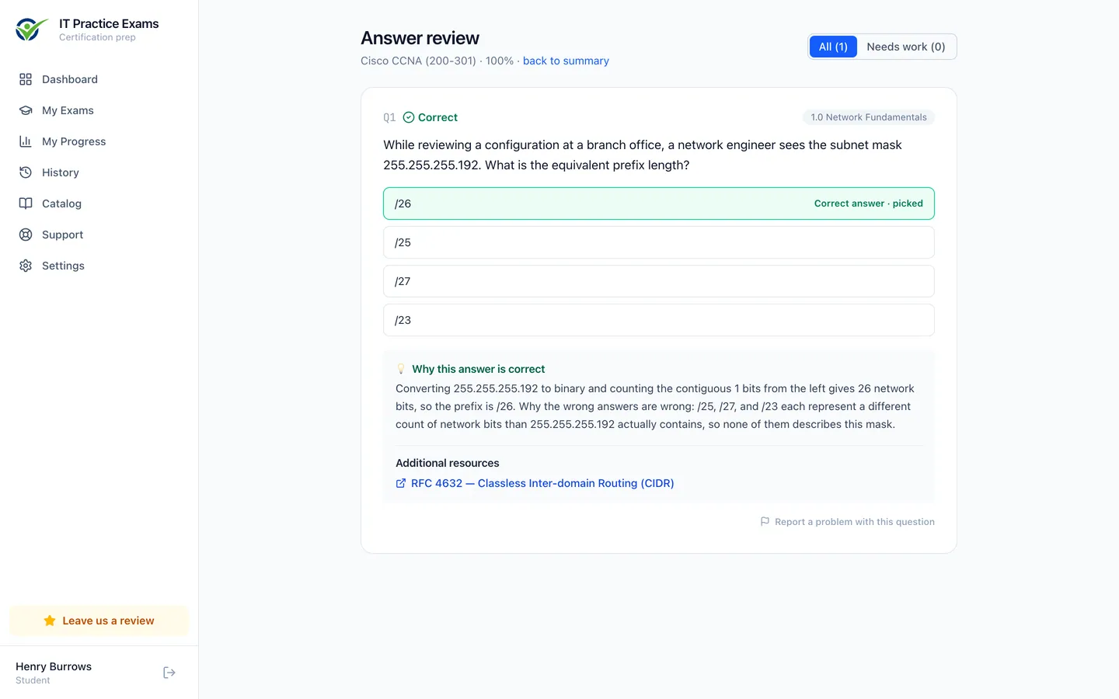Open the History section
The width and height of the screenshot is (1119, 699).
pyautogui.click(x=99, y=172)
